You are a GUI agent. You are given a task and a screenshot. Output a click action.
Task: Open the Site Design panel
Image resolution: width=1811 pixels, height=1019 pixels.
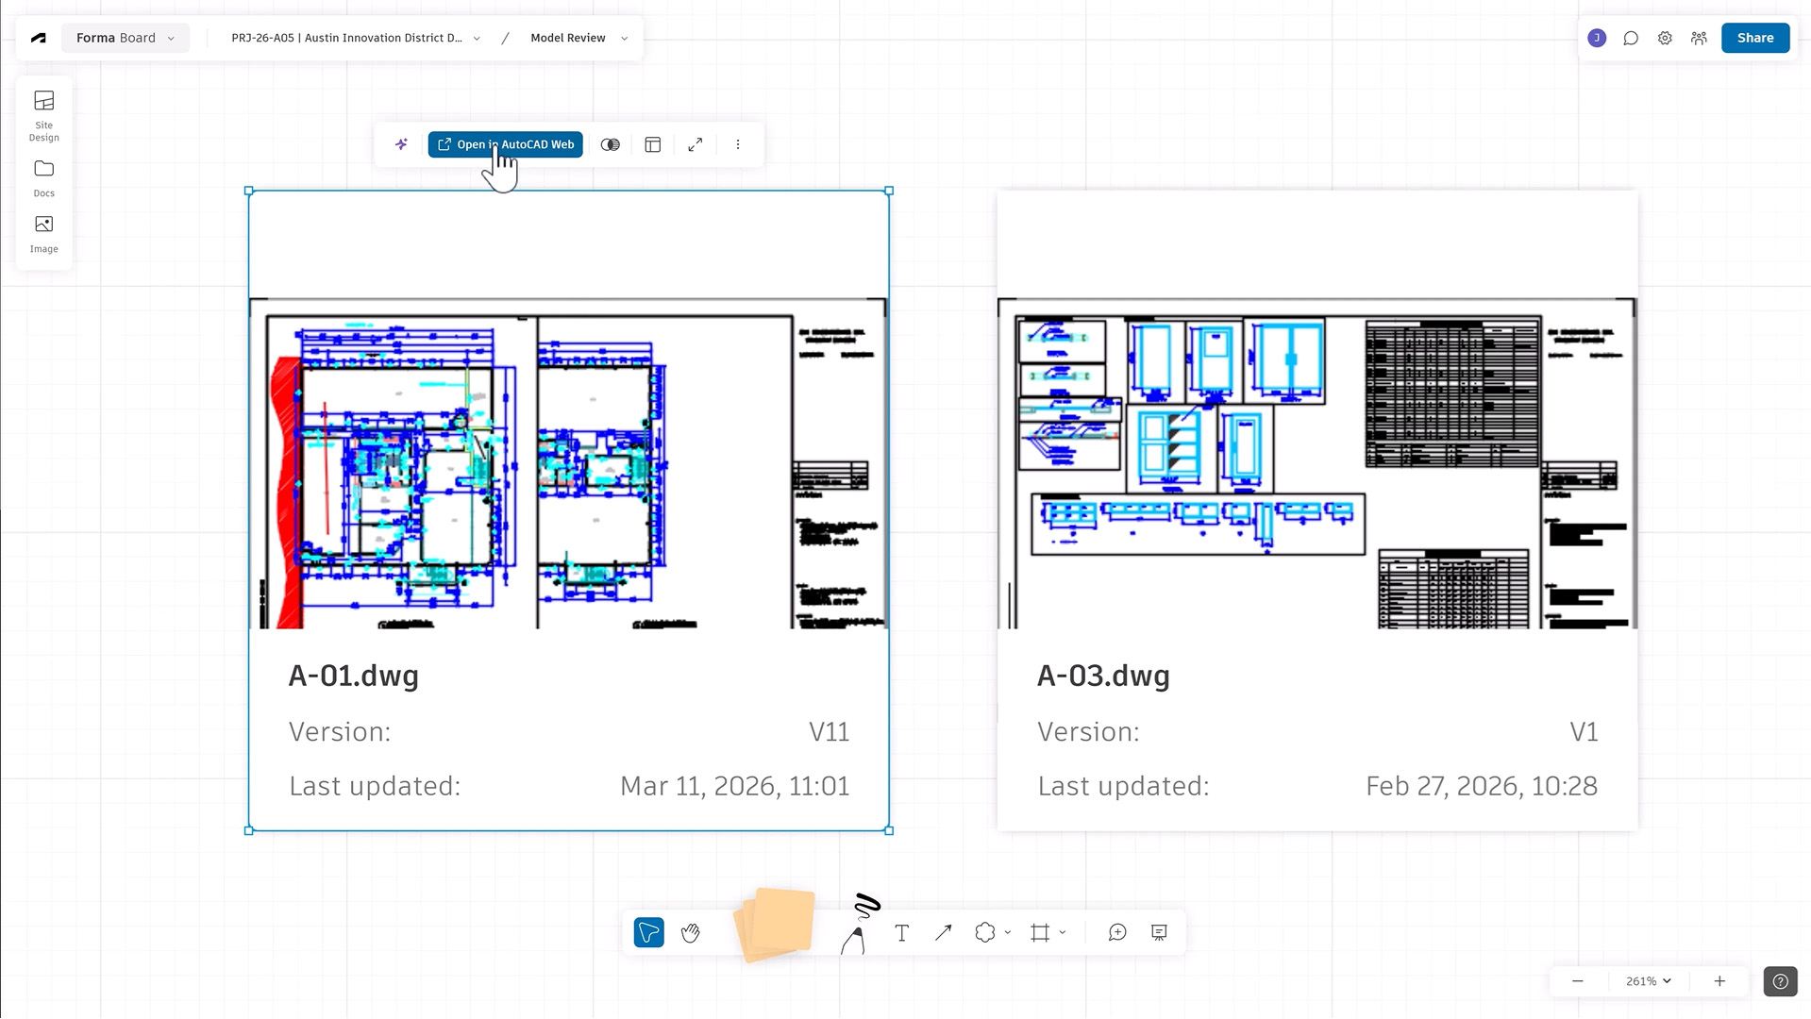(x=44, y=116)
